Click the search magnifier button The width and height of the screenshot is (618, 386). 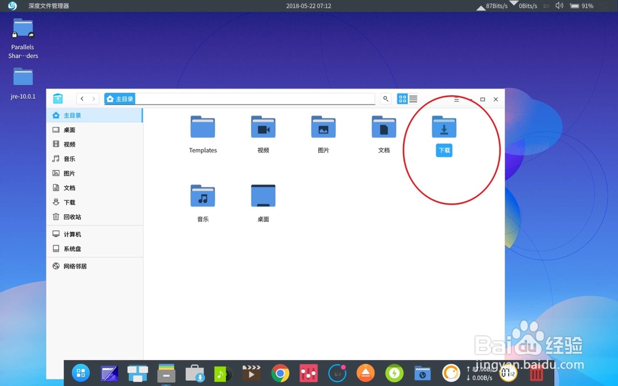386,99
